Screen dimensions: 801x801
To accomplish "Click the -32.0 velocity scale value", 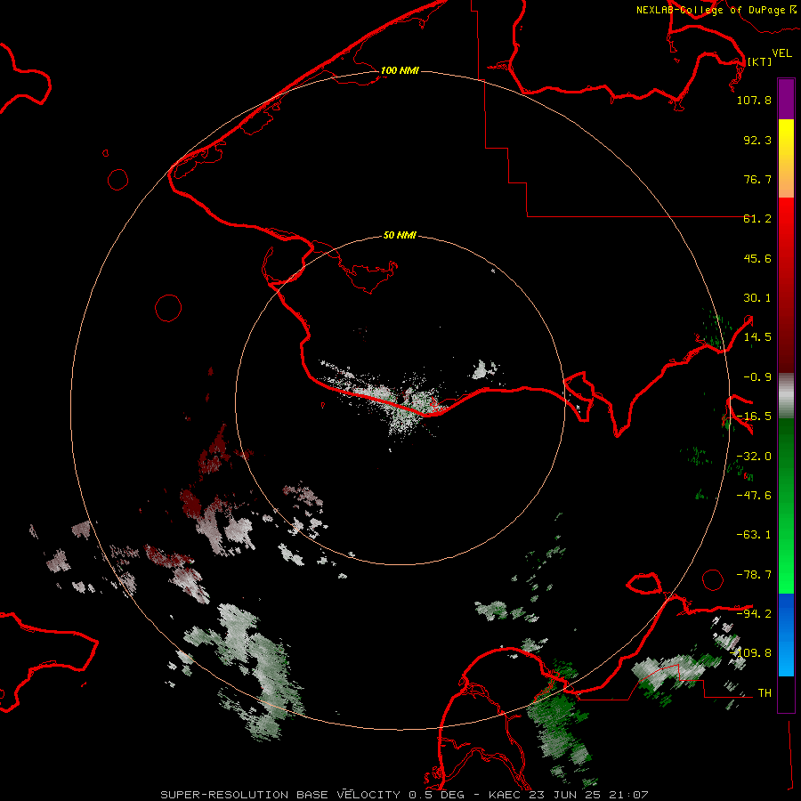I will (754, 457).
